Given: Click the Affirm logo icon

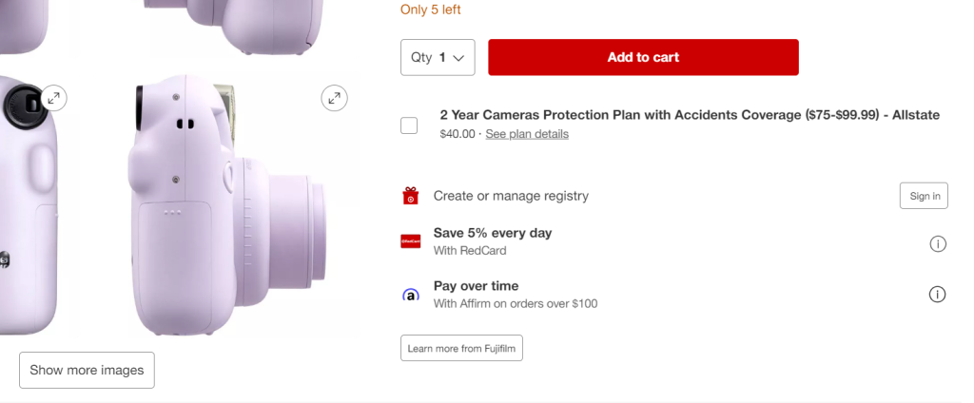Looking at the screenshot, I should [x=410, y=295].
